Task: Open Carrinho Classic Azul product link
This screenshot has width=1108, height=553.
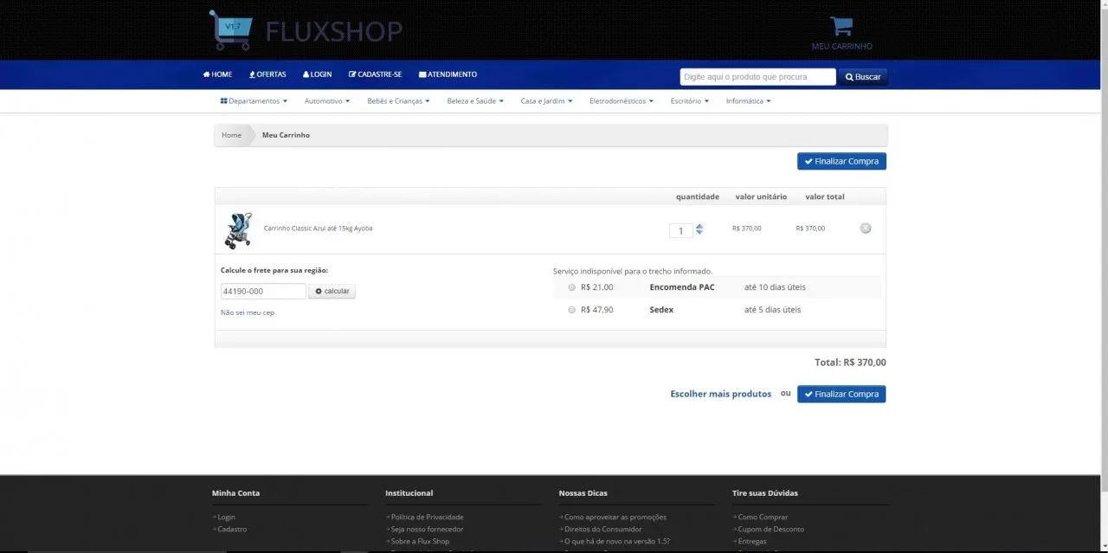Action: (x=318, y=228)
